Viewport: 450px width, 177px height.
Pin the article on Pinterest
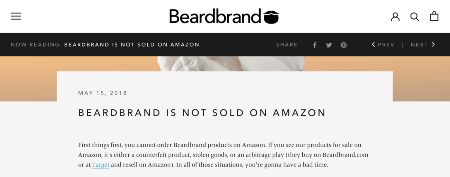tap(344, 45)
